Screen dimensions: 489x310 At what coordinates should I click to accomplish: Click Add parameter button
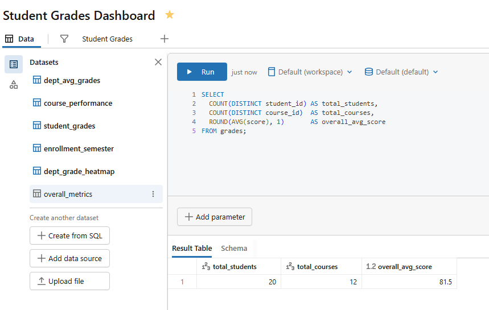215,217
